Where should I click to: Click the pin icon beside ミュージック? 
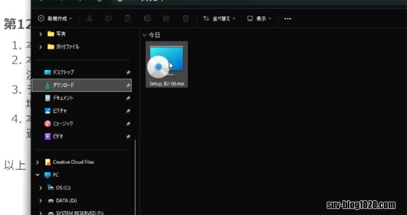[128, 124]
